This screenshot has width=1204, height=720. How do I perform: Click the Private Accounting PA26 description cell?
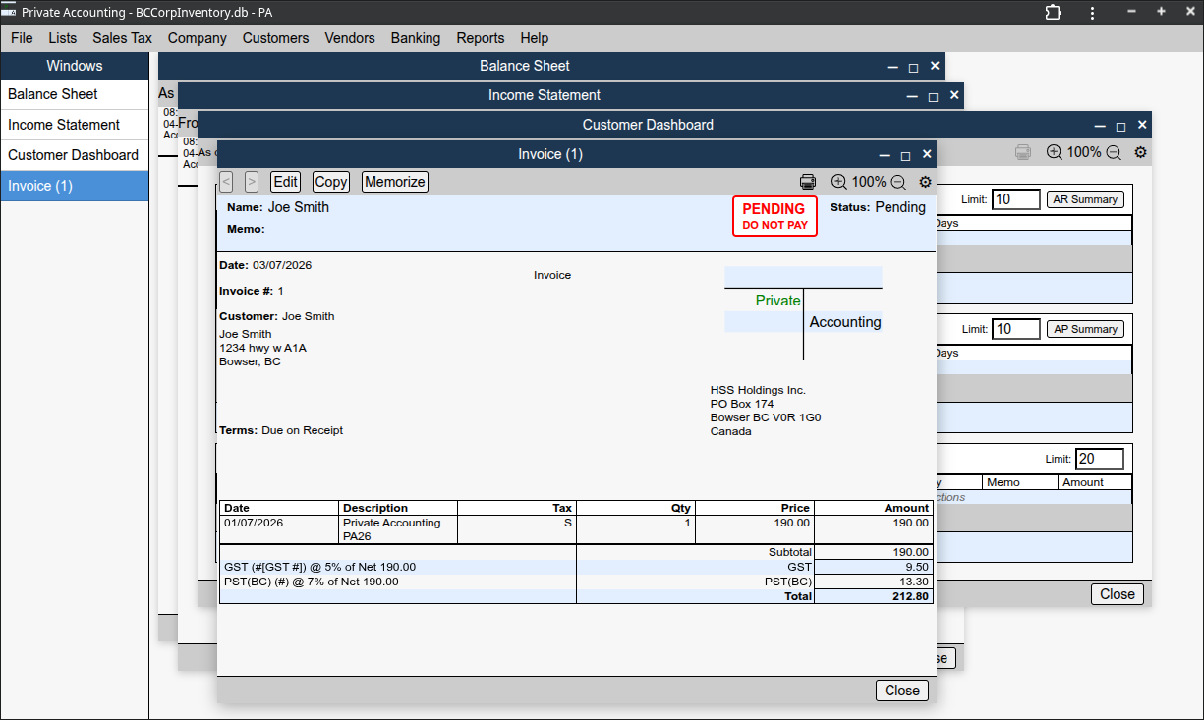398,529
